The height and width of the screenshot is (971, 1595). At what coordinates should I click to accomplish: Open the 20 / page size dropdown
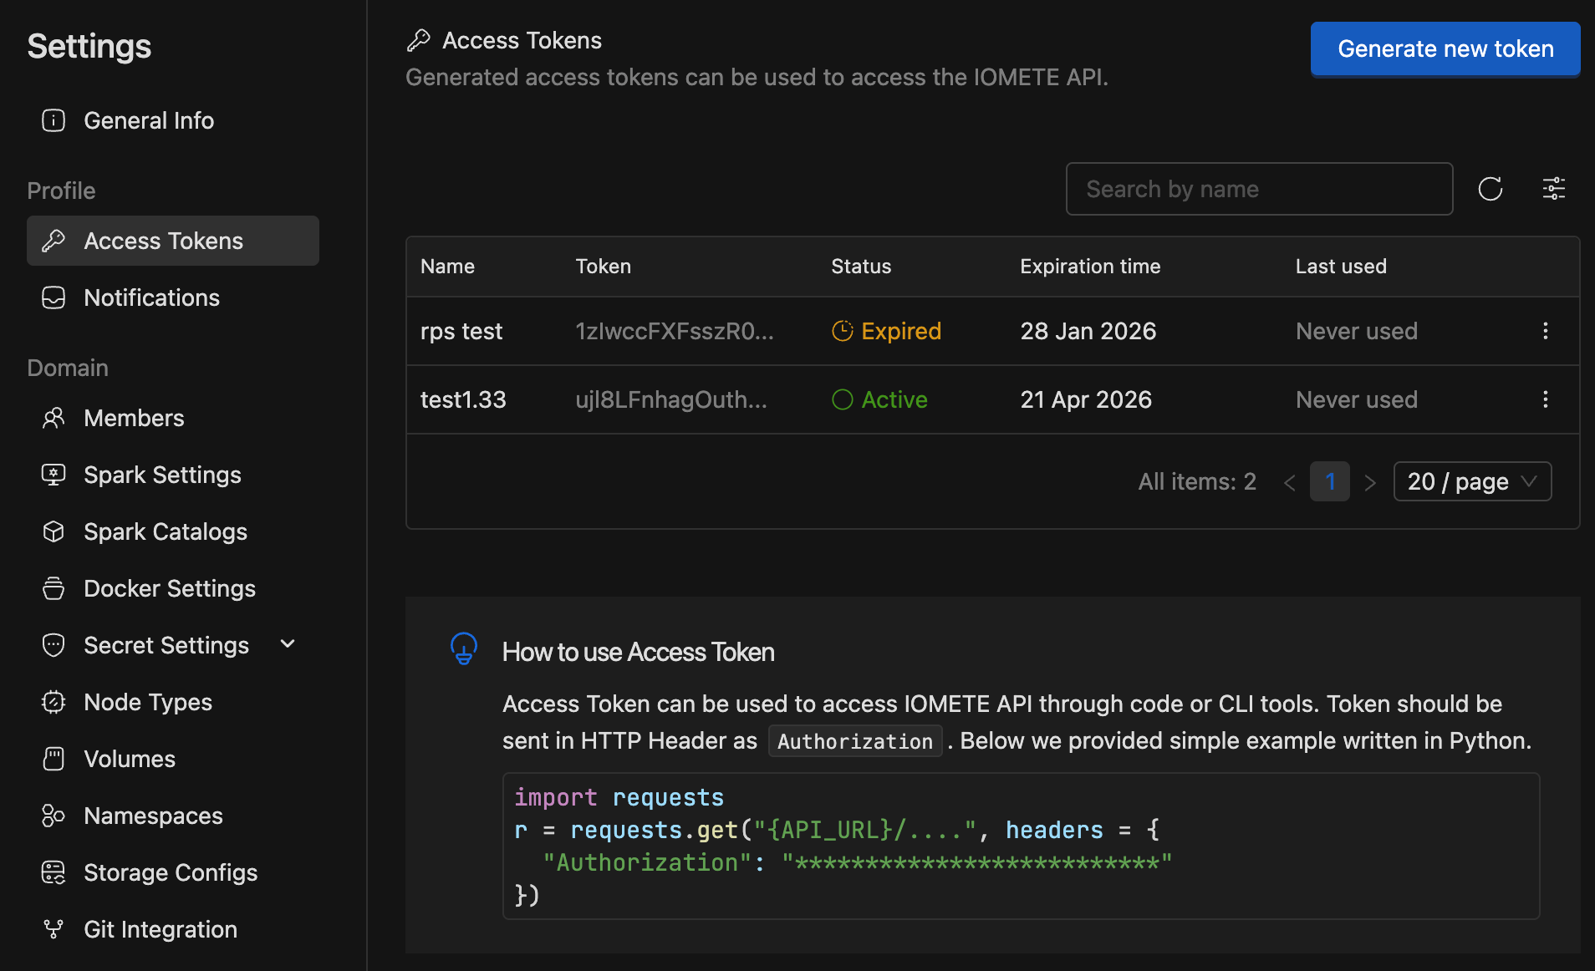pyautogui.click(x=1472, y=481)
